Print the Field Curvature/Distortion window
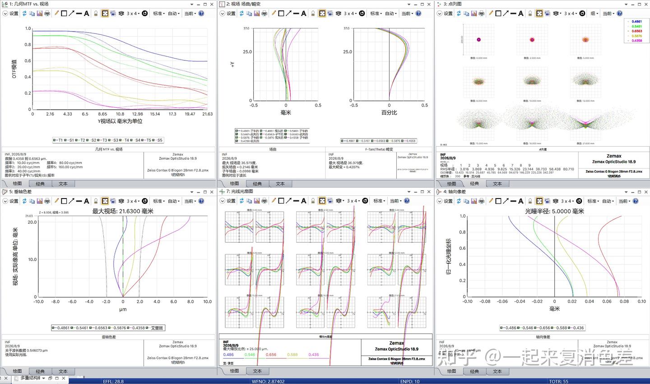 (264, 14)
